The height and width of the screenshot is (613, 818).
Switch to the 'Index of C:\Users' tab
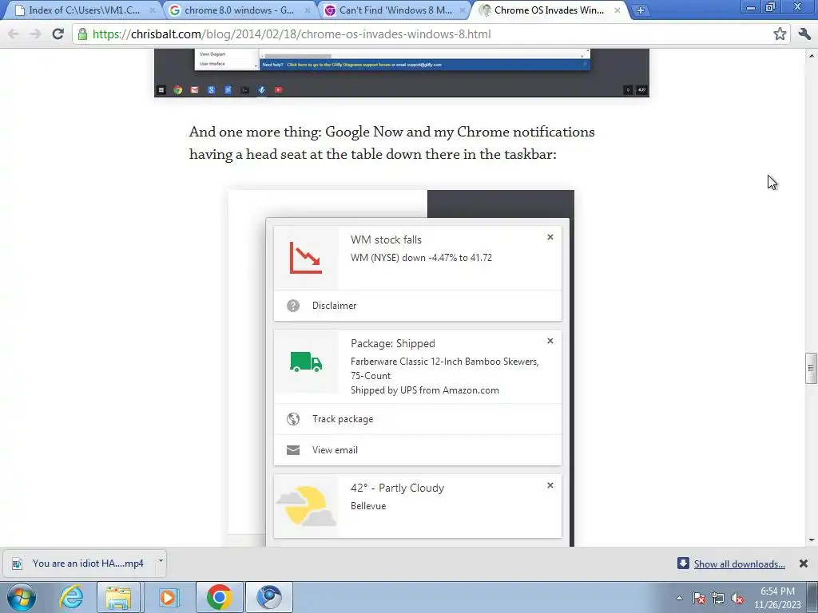(83, 10)
